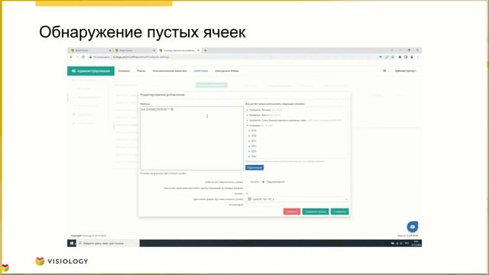Click the middle green save-copy button
489x275 pixels.
[x=316, y=212]
